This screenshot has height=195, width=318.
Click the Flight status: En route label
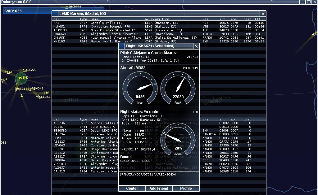[x=139, y=111]
